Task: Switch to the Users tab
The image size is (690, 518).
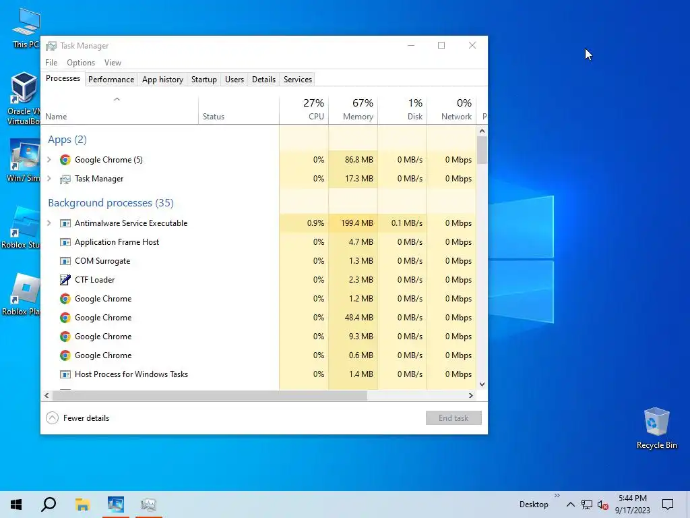Action: (234, 80)
